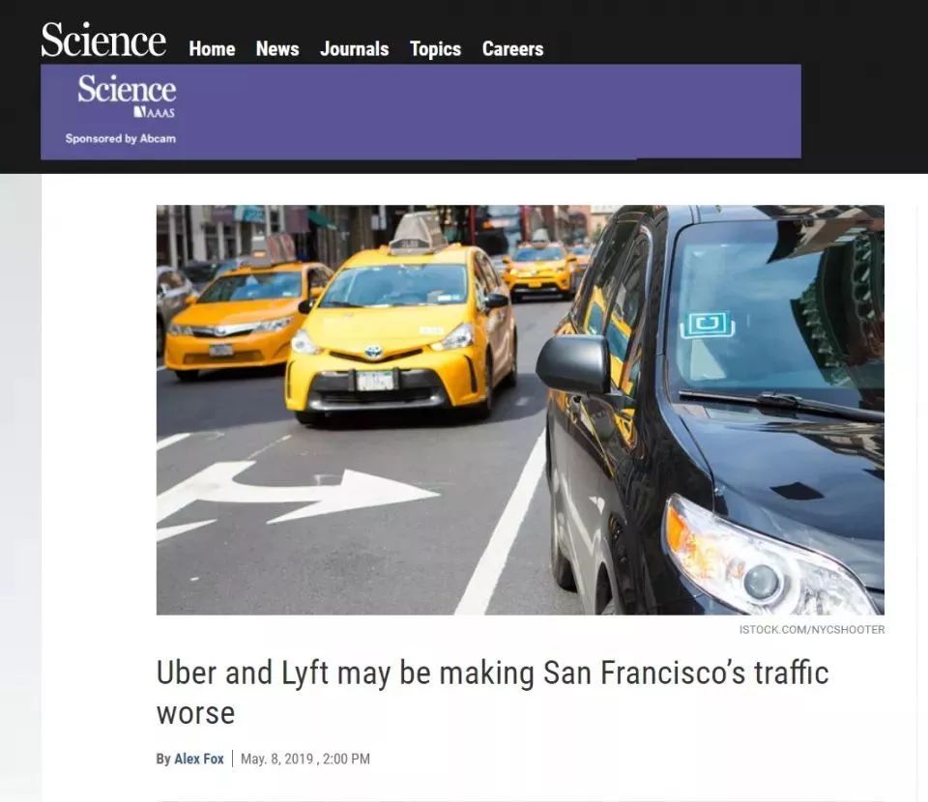Open the Uber and Lyft article headline
This screenshot has width=928, height=802.
tap(492, 693)
